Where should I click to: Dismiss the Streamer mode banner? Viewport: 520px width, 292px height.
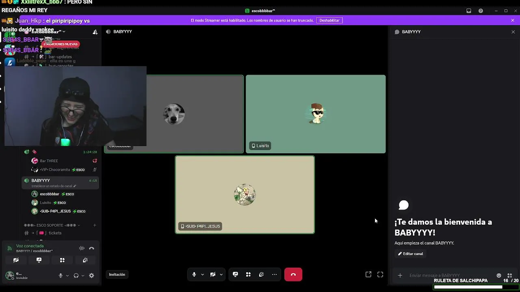[513, 20]
